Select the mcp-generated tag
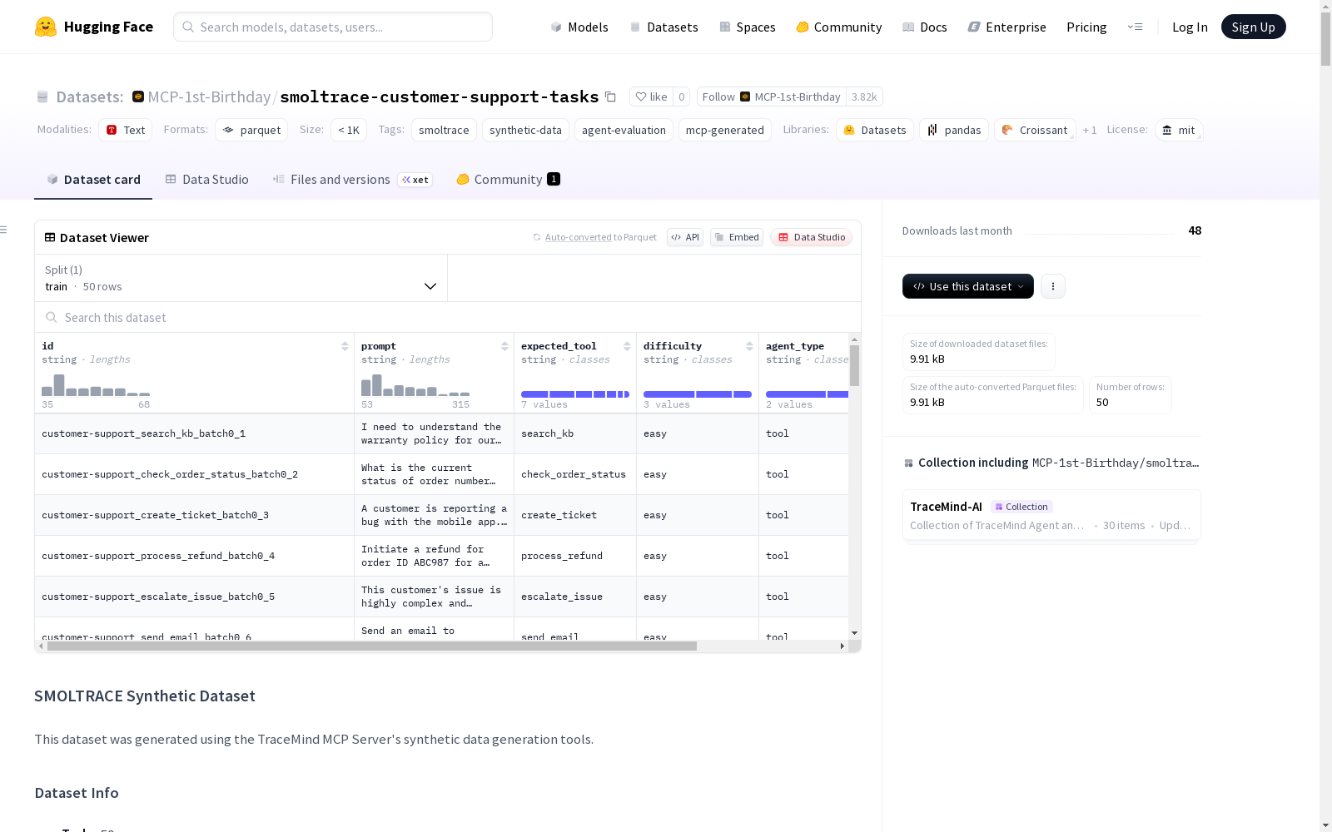Viewport: 1332px width, 832px height. coord(725,130)
